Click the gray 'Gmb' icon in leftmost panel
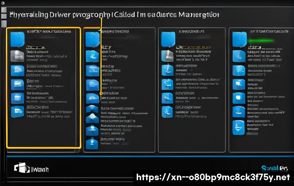 coord(17,56)
